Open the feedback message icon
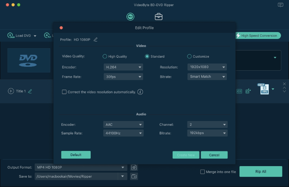Screen dimensions: 289x187 click(x=280, y=5)
